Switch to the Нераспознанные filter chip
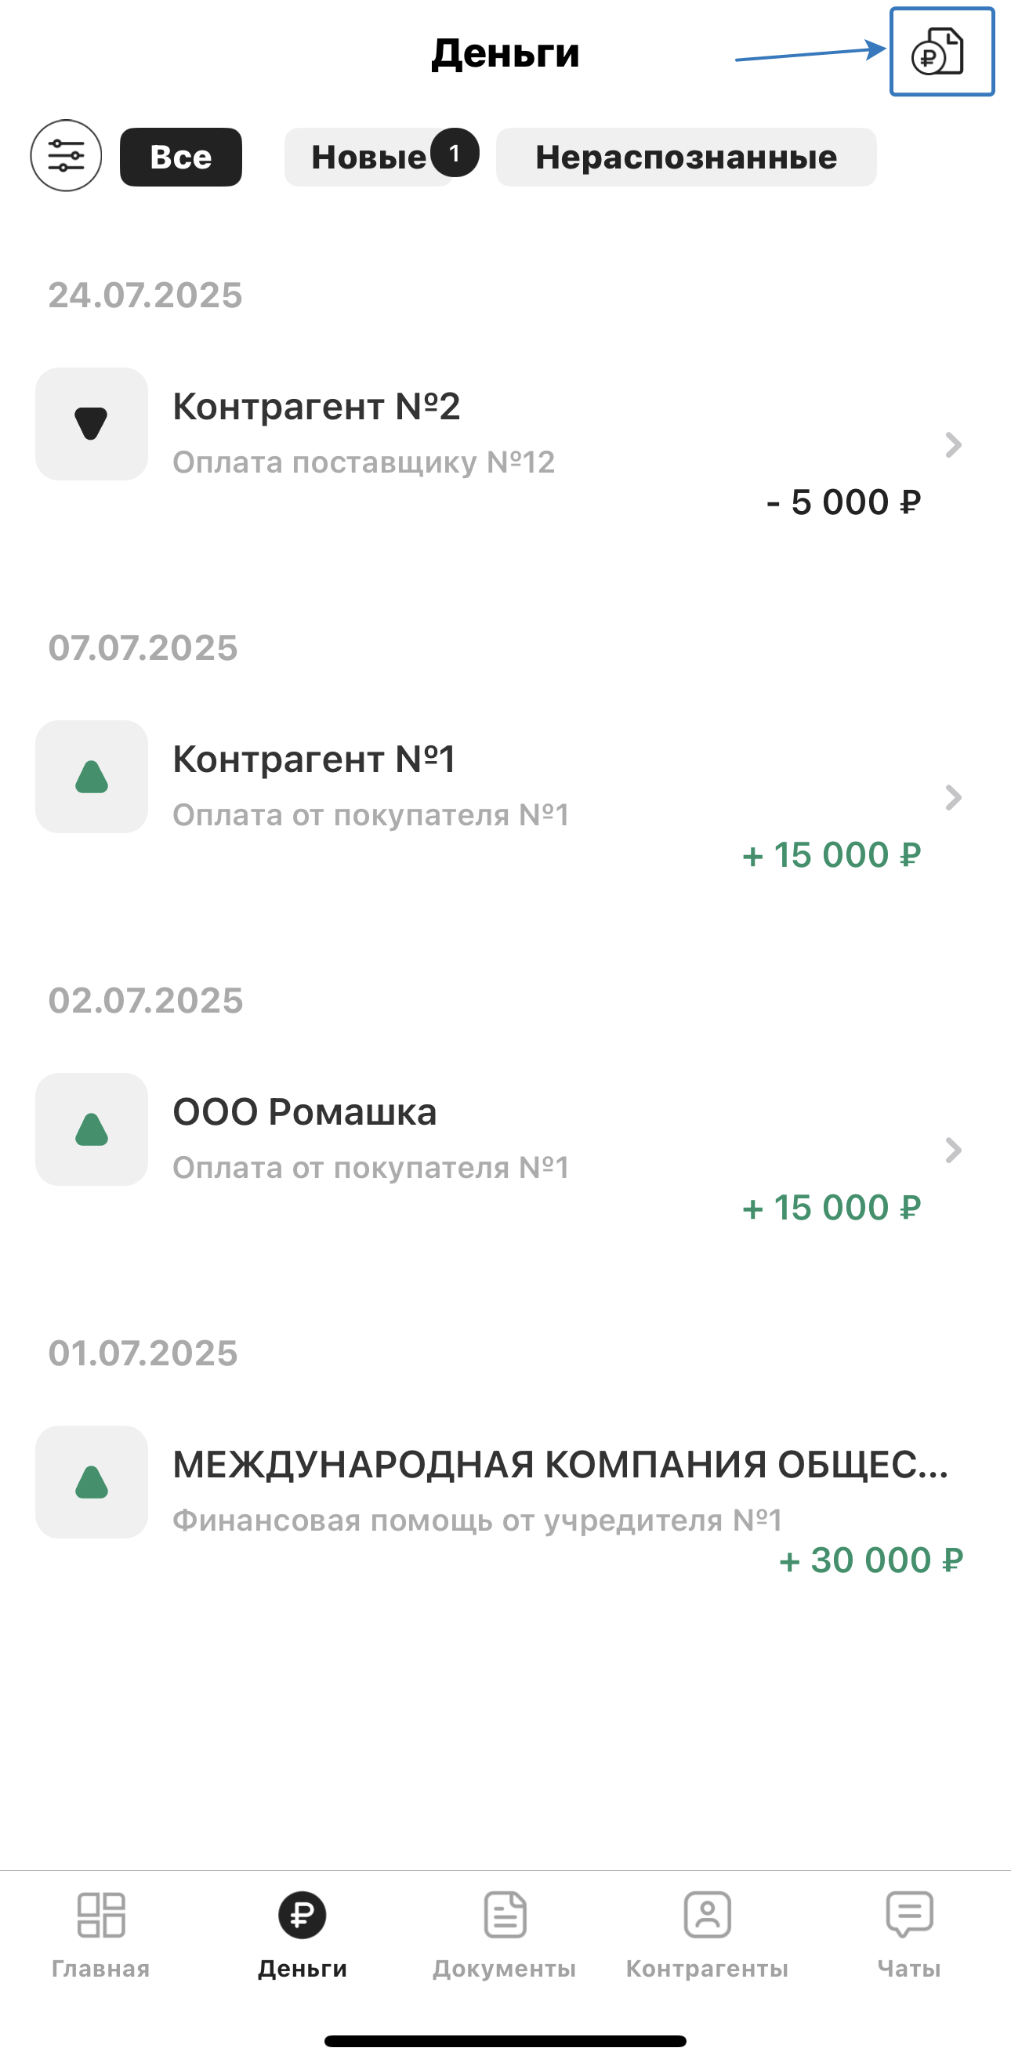1011x2066 pixels. 687,158
